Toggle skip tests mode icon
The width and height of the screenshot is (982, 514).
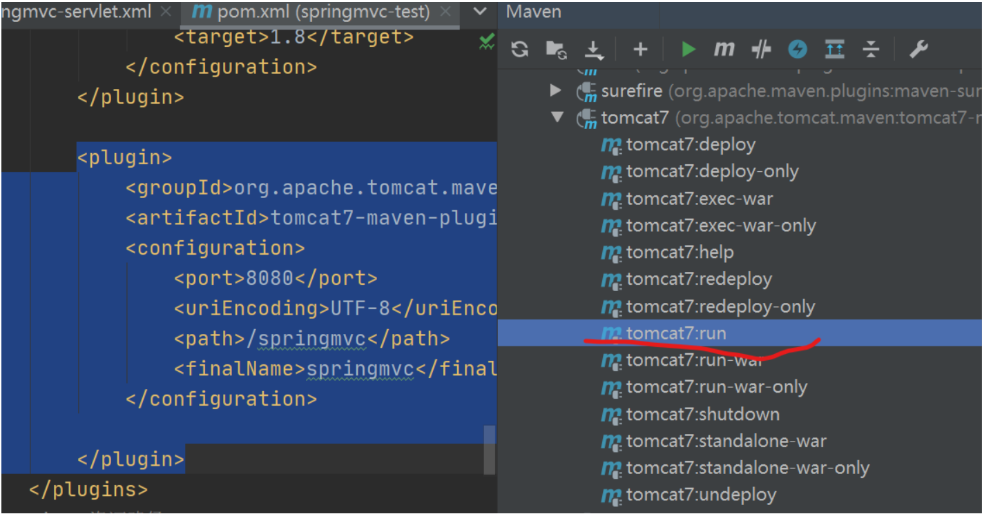pos(798,49)
